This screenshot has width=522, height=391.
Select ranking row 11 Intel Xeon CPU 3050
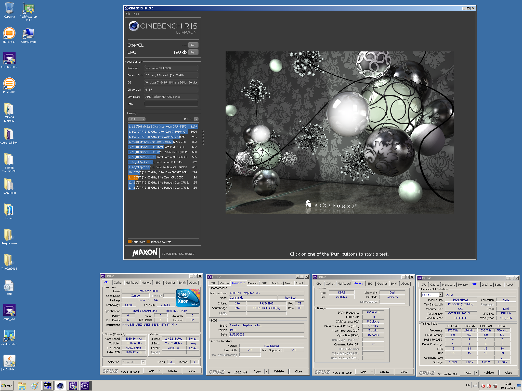pos(163,177)
